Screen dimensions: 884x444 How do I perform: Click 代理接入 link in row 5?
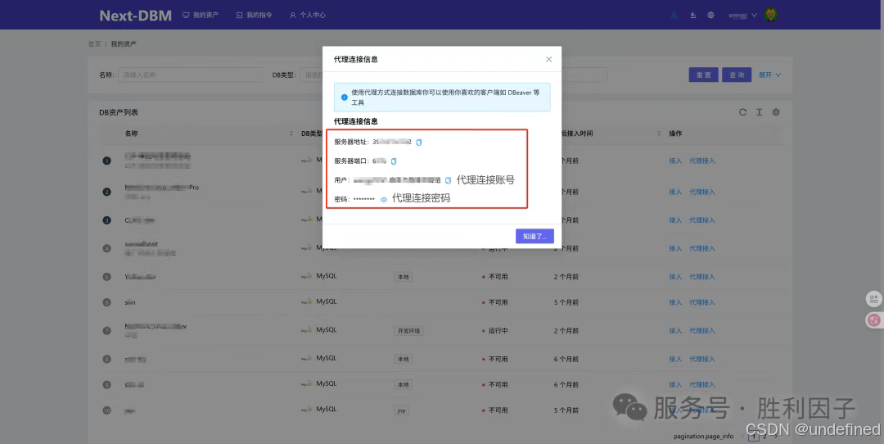tap(702, 276)
